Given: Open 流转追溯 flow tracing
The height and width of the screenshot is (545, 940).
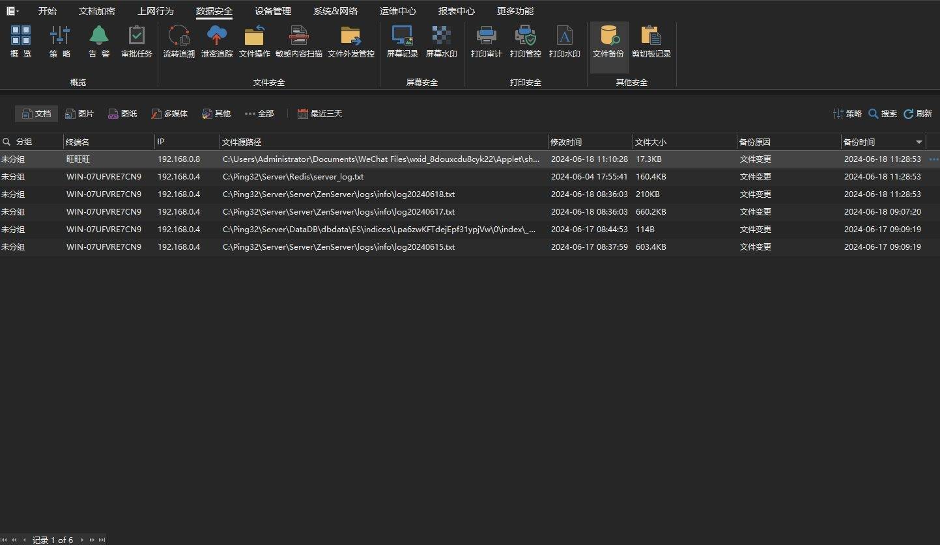Looking at the screenshot, I should point(179,42).
